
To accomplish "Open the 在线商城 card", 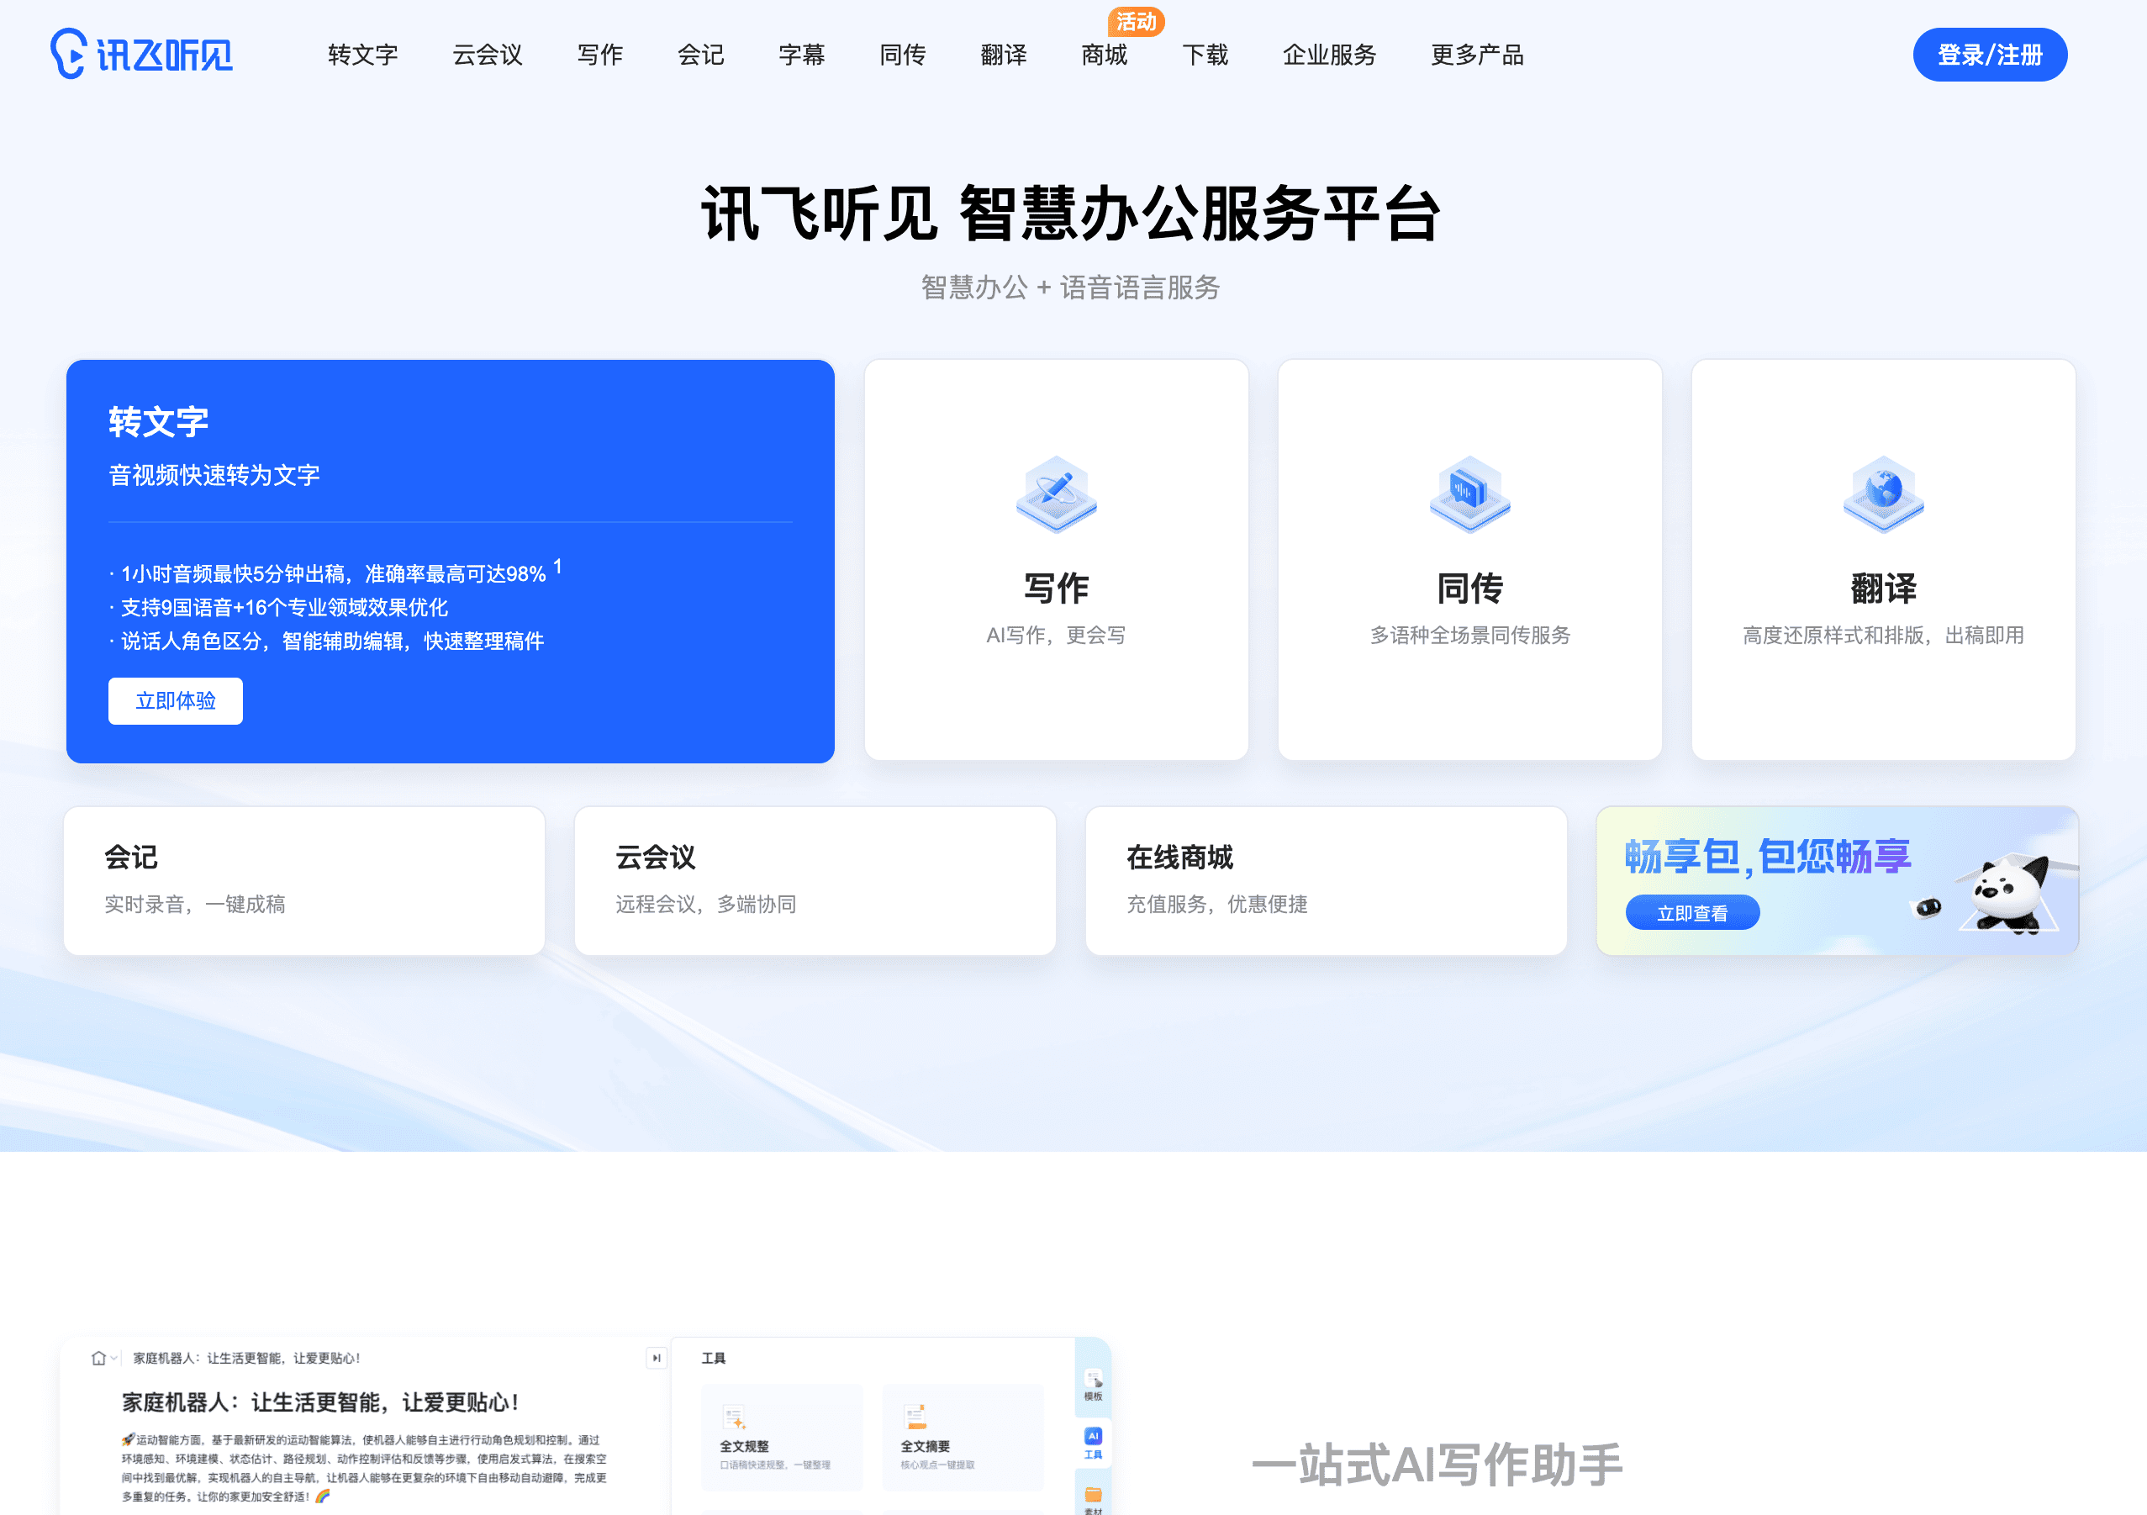I will coord(1326,880).
